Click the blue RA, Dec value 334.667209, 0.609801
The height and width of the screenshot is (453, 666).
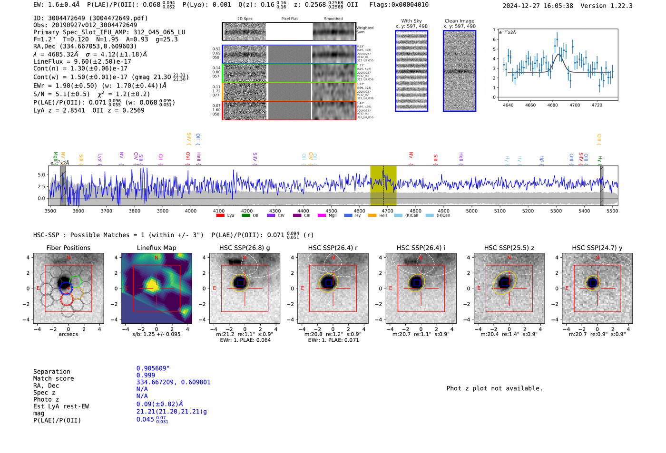[x=173, y=382]
